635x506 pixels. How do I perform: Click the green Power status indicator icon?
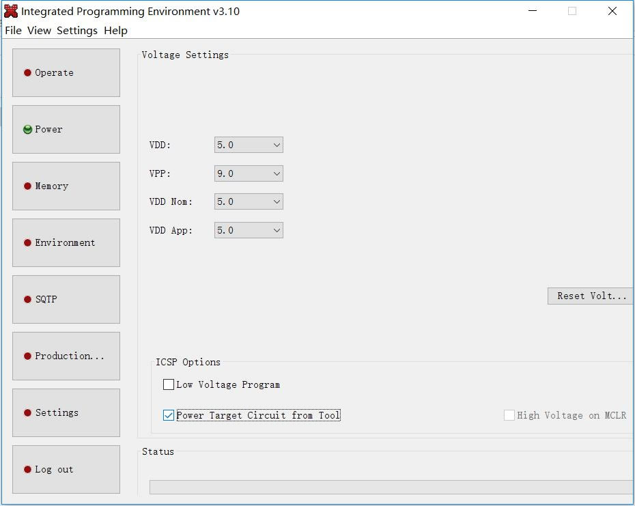click(x=28, y=130)
